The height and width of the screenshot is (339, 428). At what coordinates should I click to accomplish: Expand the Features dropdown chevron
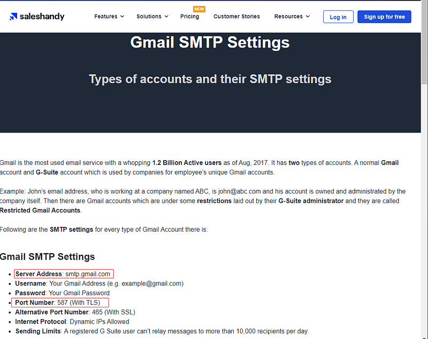123,17
